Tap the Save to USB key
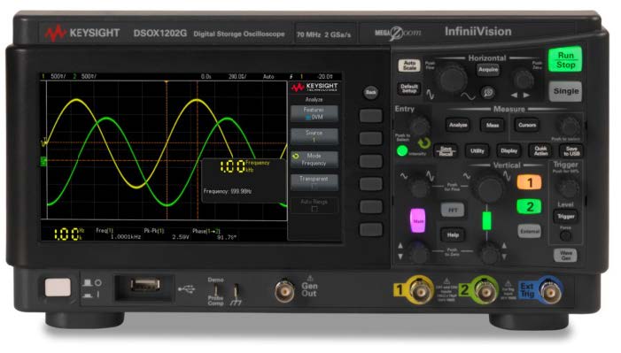The height and width of the screenshot is (353, 621). coord(571,150)
